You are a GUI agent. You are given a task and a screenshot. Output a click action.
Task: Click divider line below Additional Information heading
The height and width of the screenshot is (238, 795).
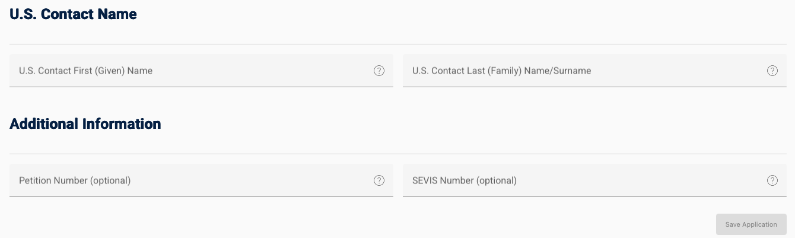coord(397,154)
